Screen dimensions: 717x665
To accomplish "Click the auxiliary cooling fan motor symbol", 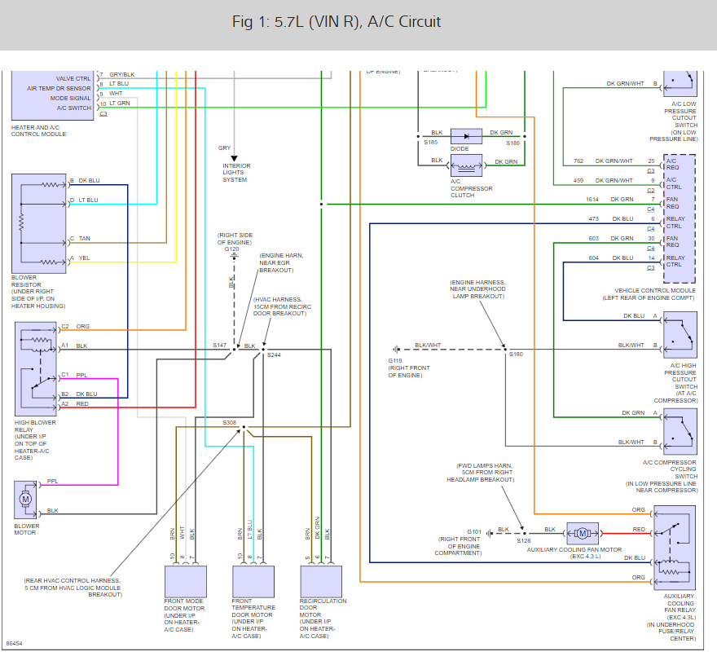I will (583, 533).
